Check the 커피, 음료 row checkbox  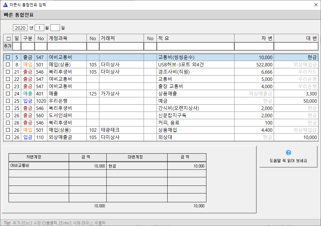tap(8, 123)
